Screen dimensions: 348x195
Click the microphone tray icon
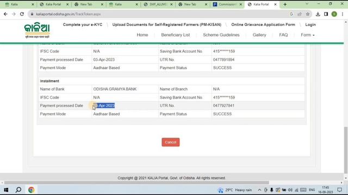coord(271,190)
